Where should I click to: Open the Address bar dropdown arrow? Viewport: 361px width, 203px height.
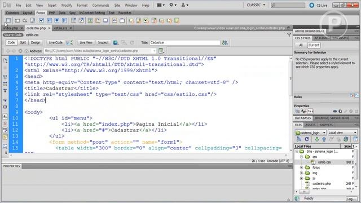click(154, 51)
